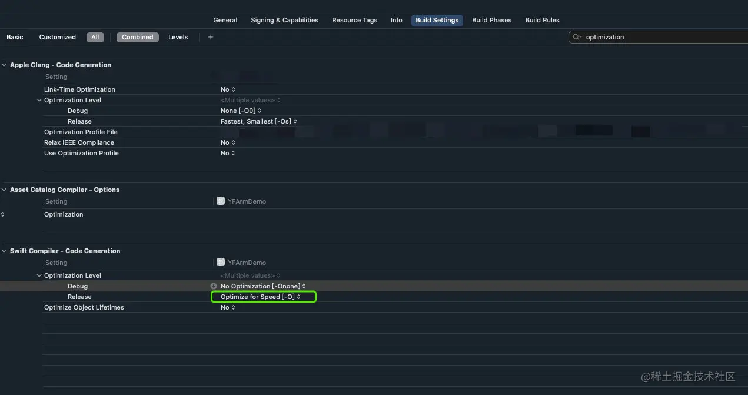Screen dimensions: 748x395
Task: Open Swift Release Optimize for Speed dropdown
Action: tap(261, 297)
